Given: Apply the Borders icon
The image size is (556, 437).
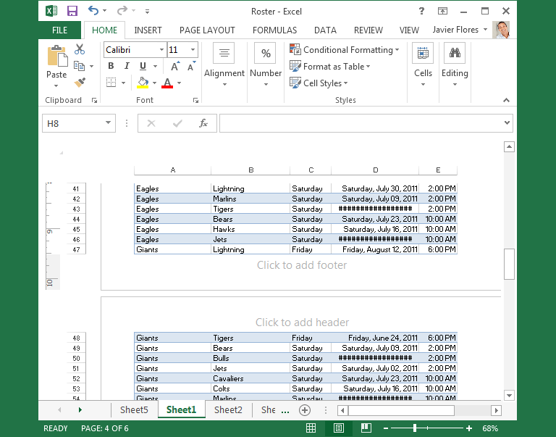Looking at the screenshot, I should coord(111,83).
